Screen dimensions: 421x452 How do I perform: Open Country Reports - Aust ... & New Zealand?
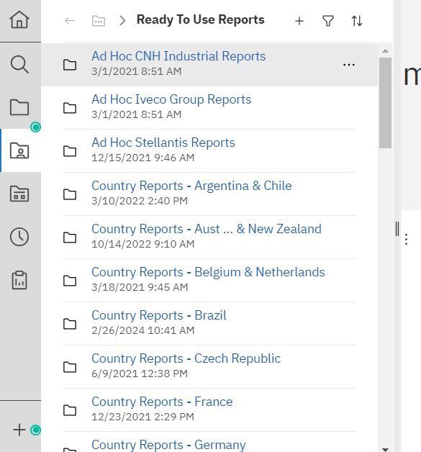point(207,229)
